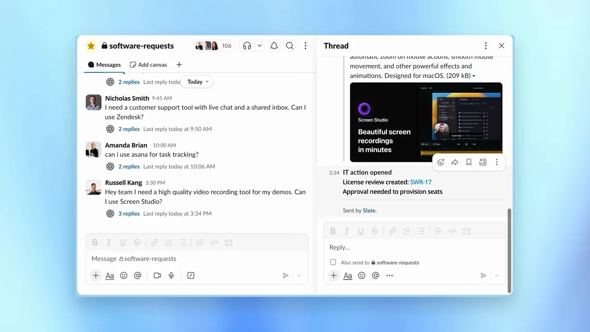Search in the software-requests channel
The height and width of the screenshot is (332, 590).
coord(289,46)
